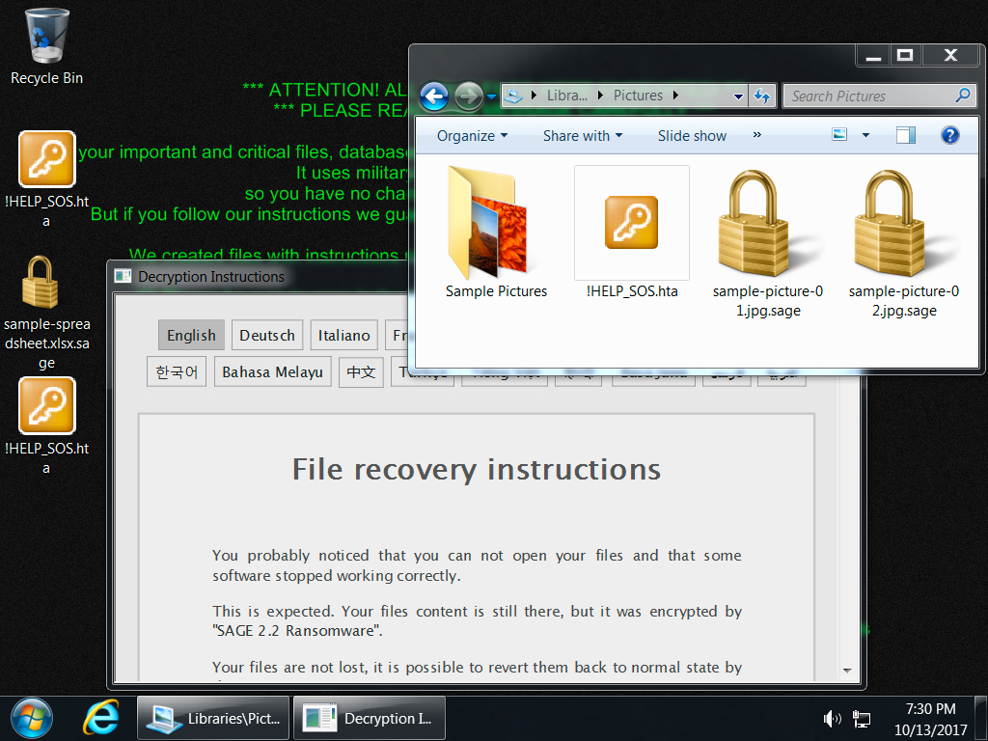Image resolution: width=988 pixels, height=741 pixels.
Task: Click the Pictures breadcrumb segment
Action: (638, 96)
